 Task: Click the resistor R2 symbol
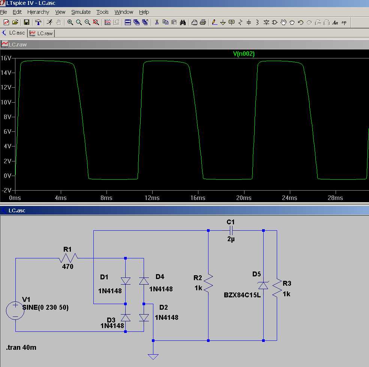pyautogui.click(x=208, y=283)
